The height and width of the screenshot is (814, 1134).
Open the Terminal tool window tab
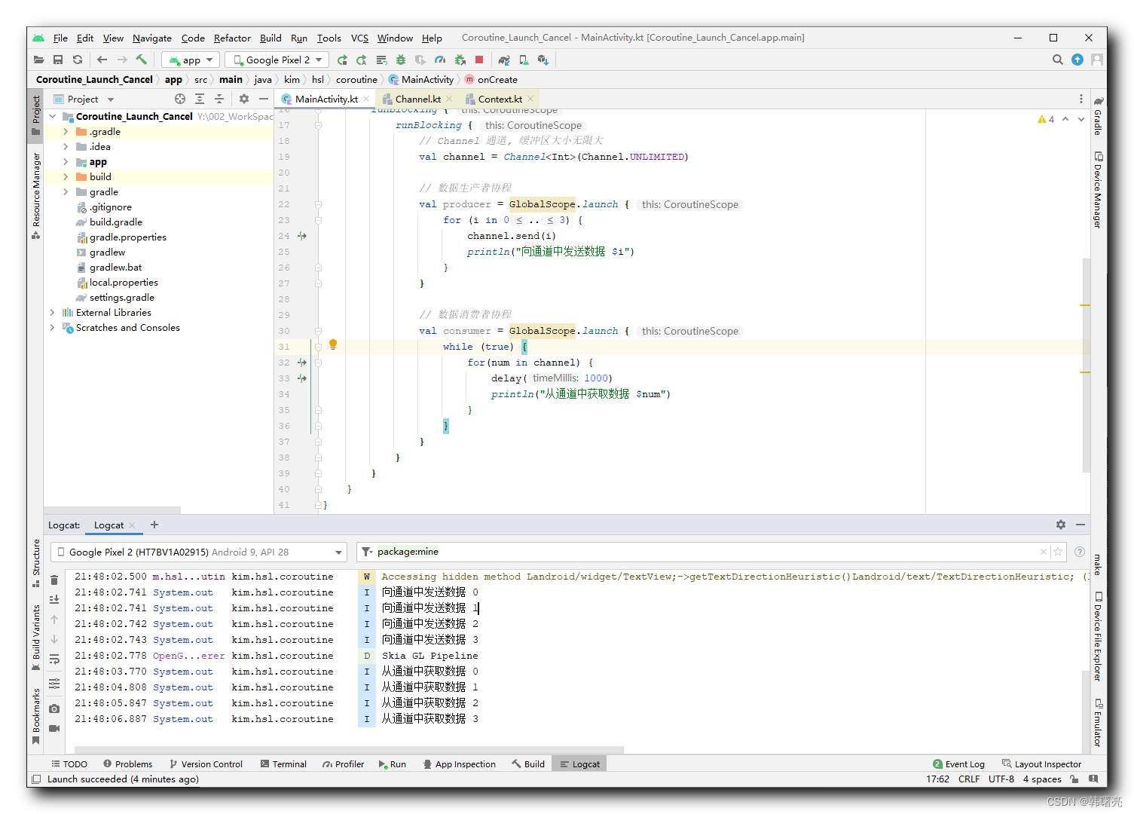(283, 764)
